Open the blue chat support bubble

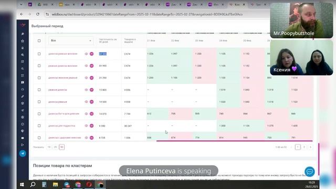(310, 172)
